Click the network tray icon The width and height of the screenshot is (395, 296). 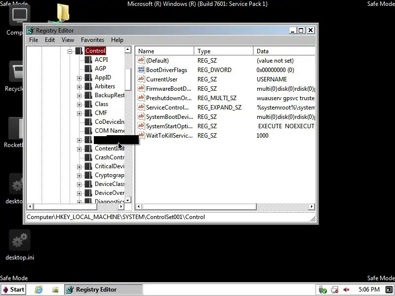[x=335, y=290]
